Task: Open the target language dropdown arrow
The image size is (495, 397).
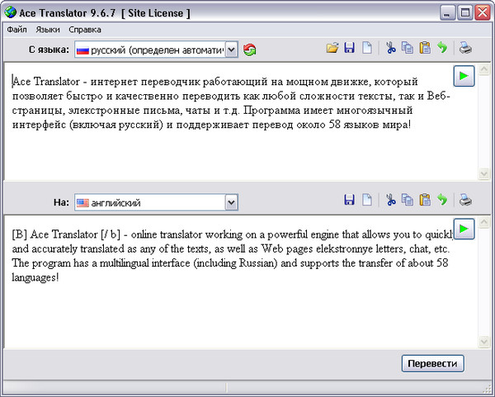Action: [231, 202]
